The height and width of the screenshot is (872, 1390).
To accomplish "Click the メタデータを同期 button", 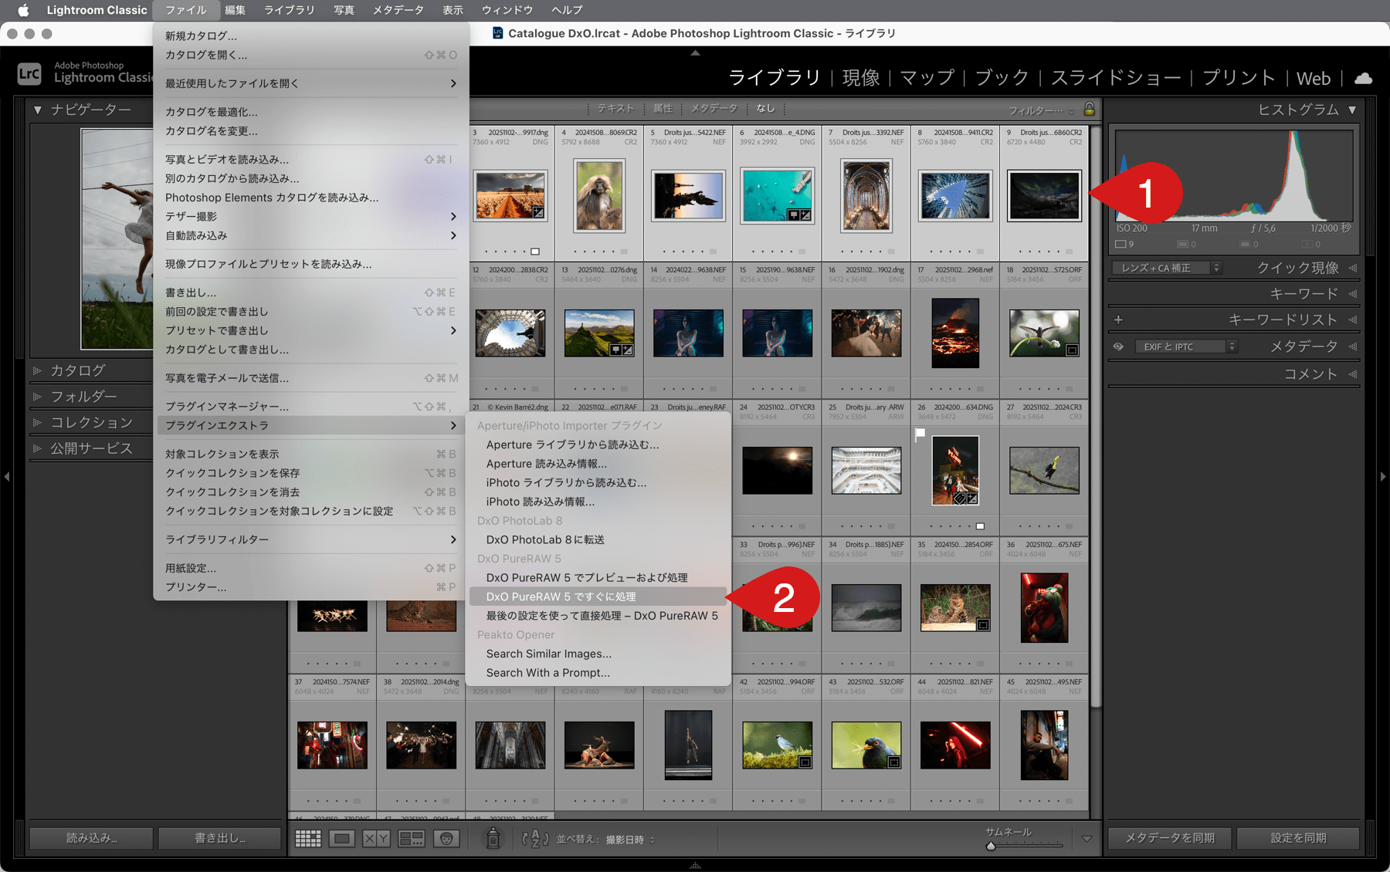I will (x=1170, y=838).
